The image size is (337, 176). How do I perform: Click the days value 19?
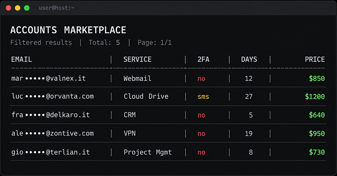coord(249,133)
